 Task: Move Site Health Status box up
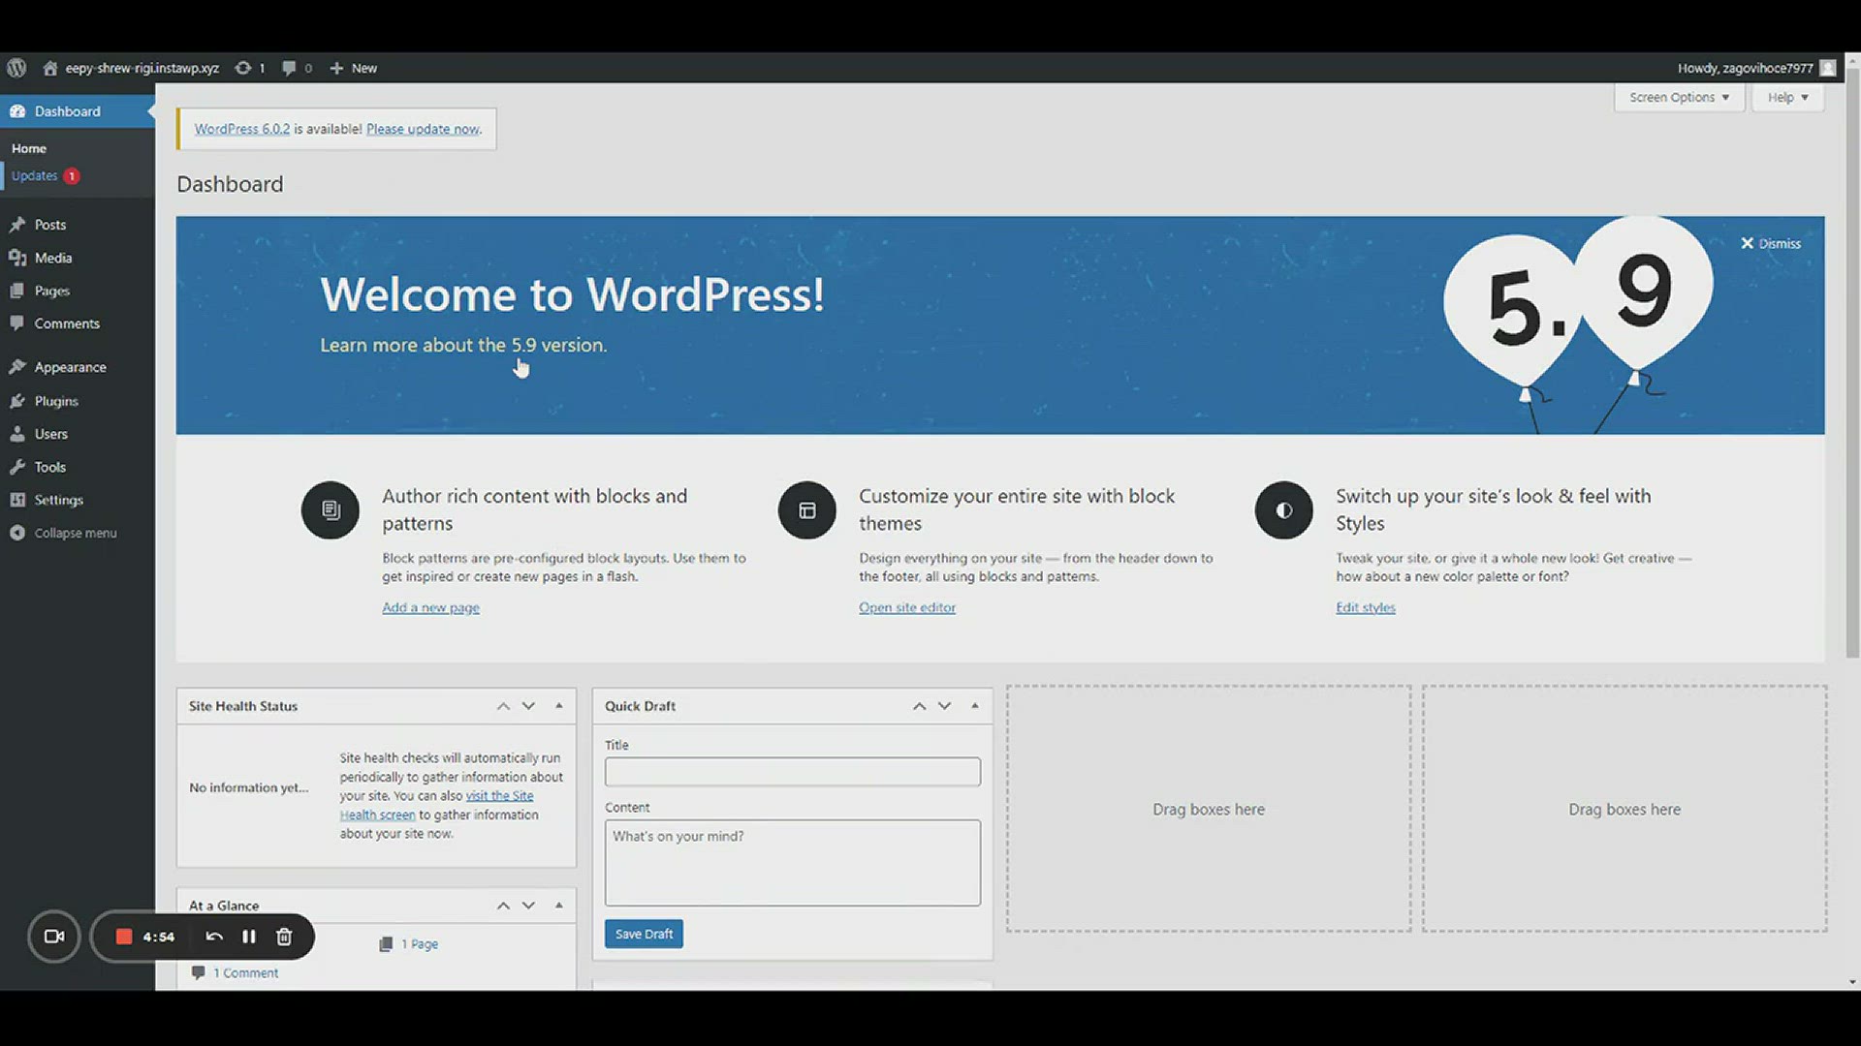[503, 706]
